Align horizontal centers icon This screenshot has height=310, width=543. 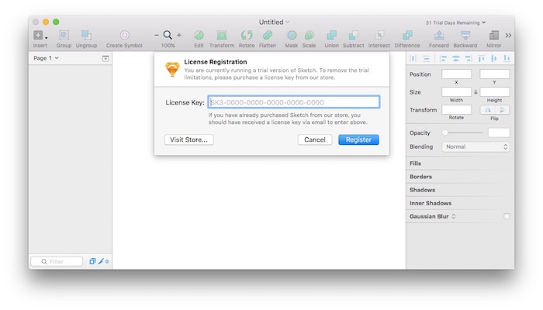[x=456, y=58]
